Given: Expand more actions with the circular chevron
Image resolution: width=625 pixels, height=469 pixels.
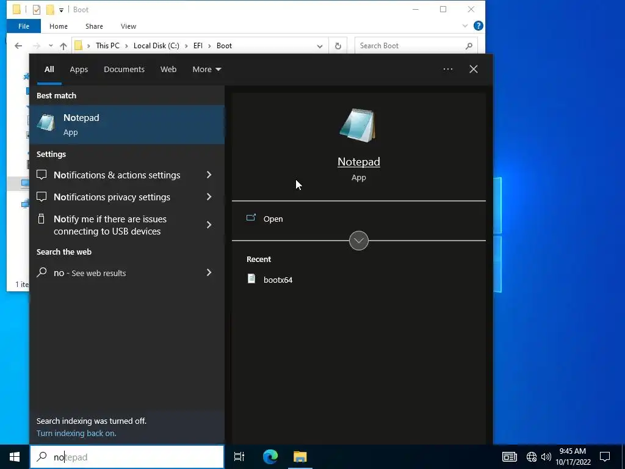Looking at the screenshot, I should pos(359,241).
